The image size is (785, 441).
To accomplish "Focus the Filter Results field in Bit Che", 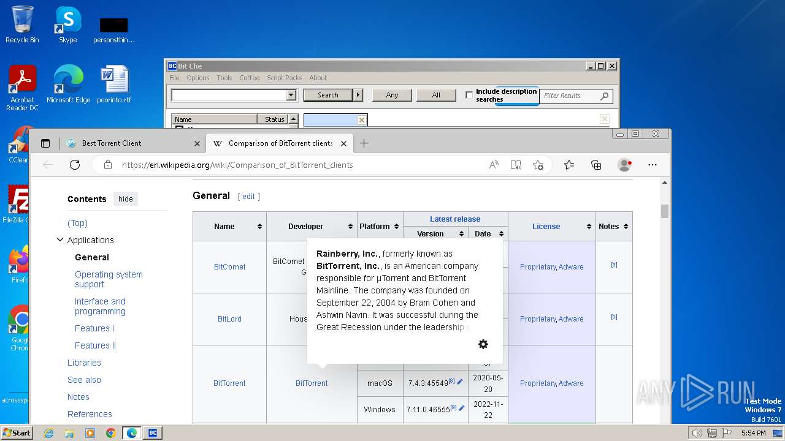I will pyautogui.click(x=569, y=96).
